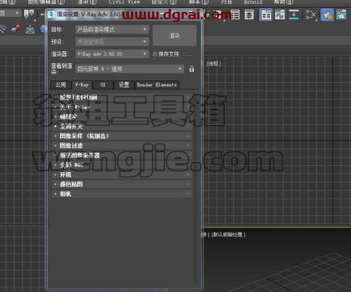Click the red and blue spheres icon

coord(16,29)
